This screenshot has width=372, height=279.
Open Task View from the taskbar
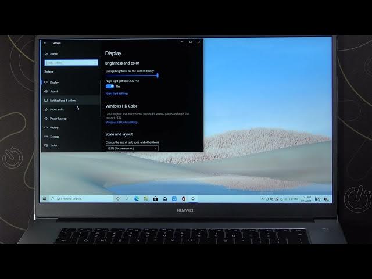tap(127, 199)
